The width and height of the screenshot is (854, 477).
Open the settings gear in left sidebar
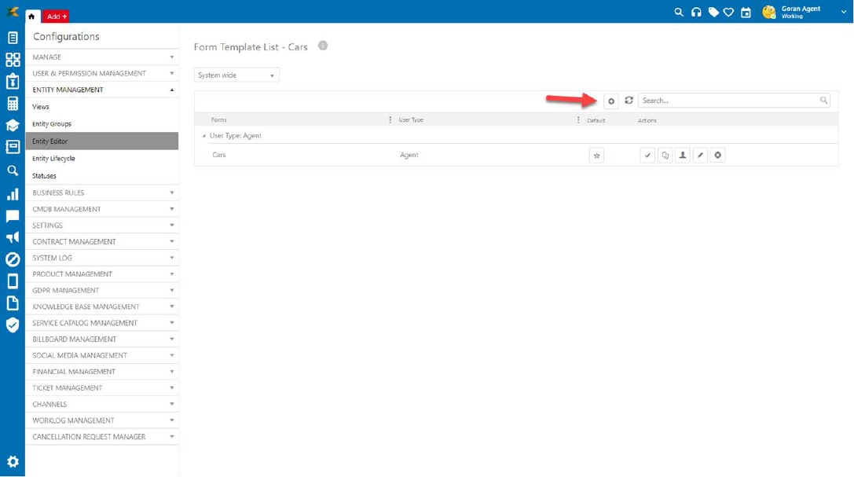click(x=13, y=462)
